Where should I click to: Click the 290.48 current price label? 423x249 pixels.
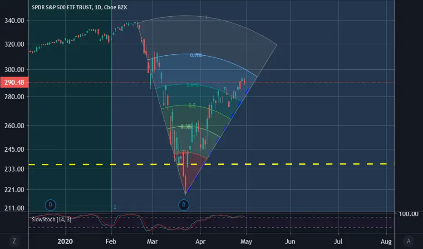pyautogui.click(x=14, y=82)
